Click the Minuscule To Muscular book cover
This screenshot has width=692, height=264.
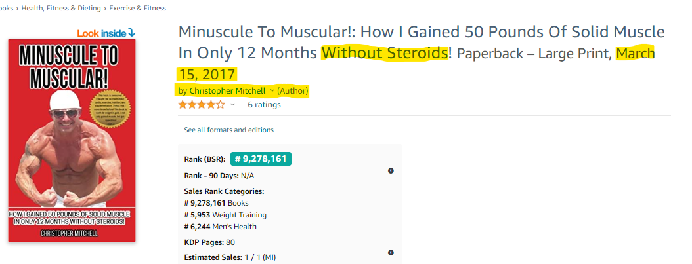[x=72, y=140]
